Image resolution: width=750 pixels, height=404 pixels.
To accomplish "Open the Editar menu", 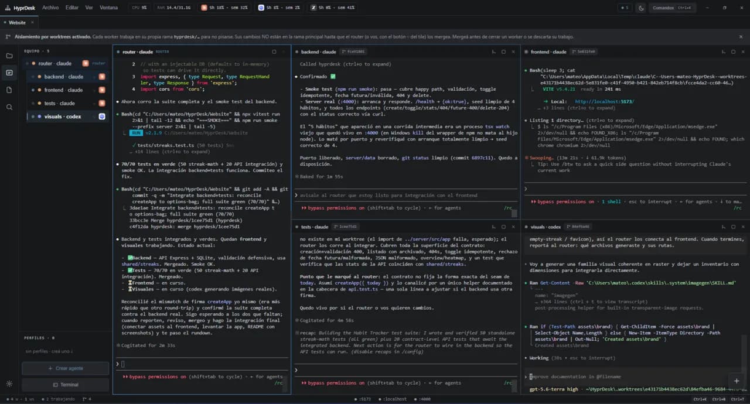I will (x=72, y=8).
